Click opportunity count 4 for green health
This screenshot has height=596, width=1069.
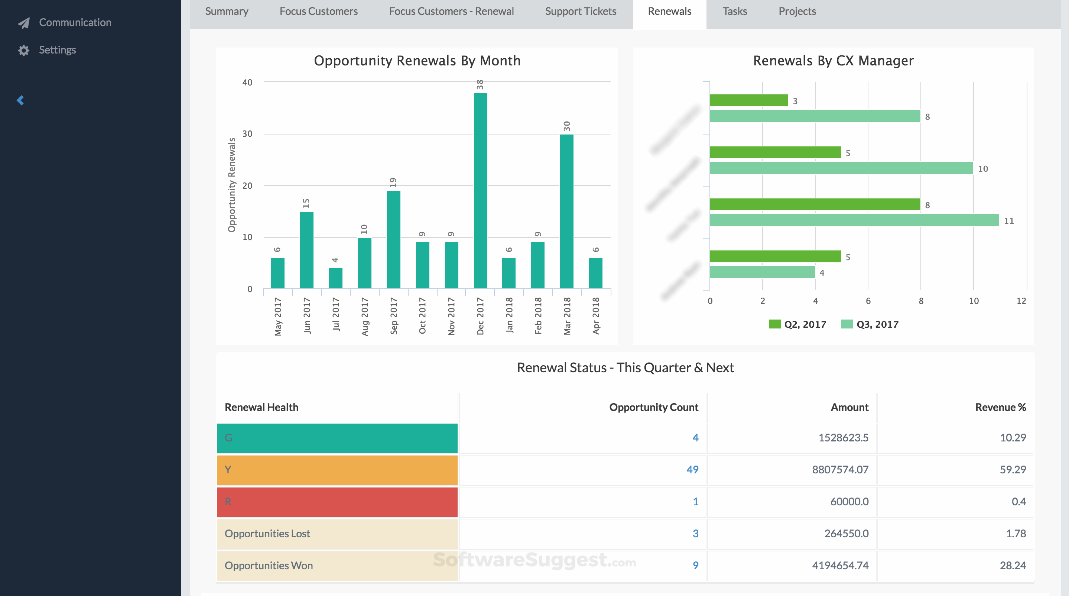(695, 437)
